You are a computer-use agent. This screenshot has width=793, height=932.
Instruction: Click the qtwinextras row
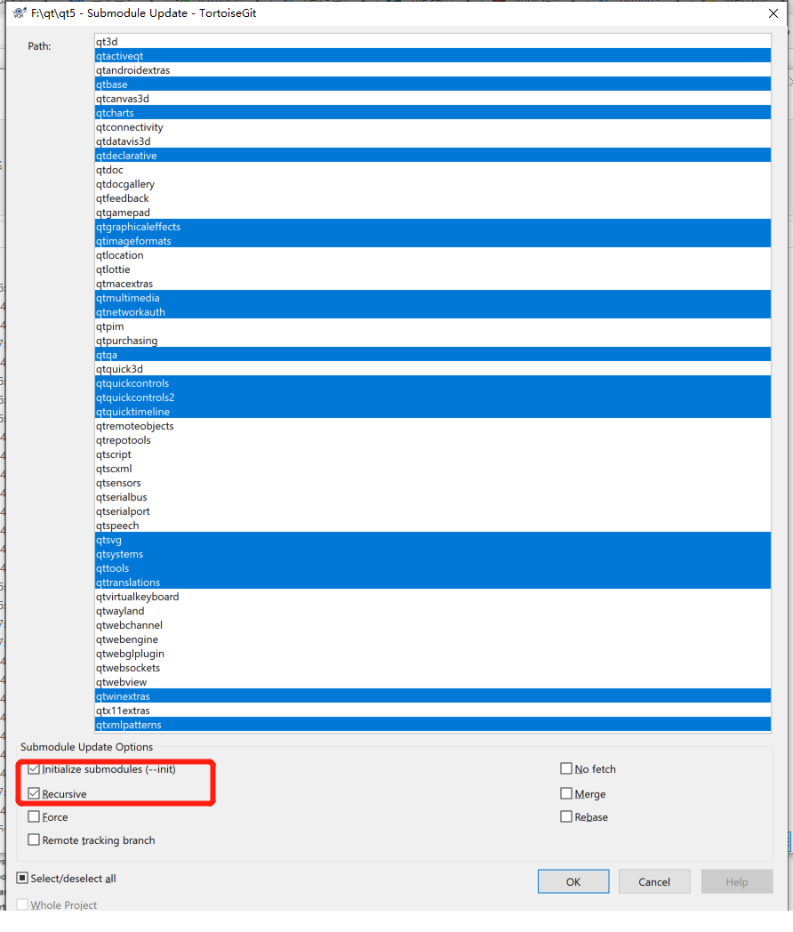click(432, 696)
